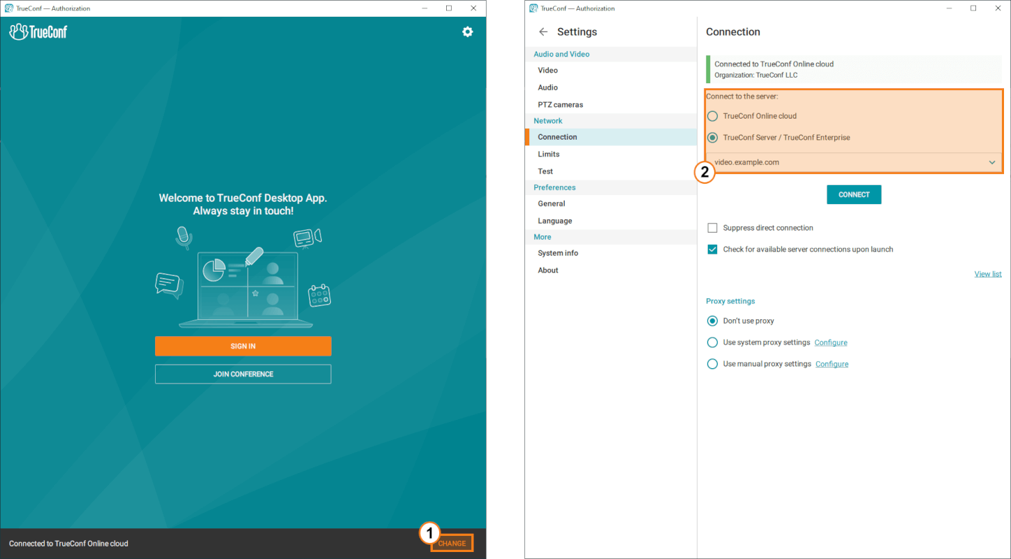1011x559 pixels.
Task: Select TrueConf Server / TrueConf Enterprise option
Action: (x=712, y=138)
